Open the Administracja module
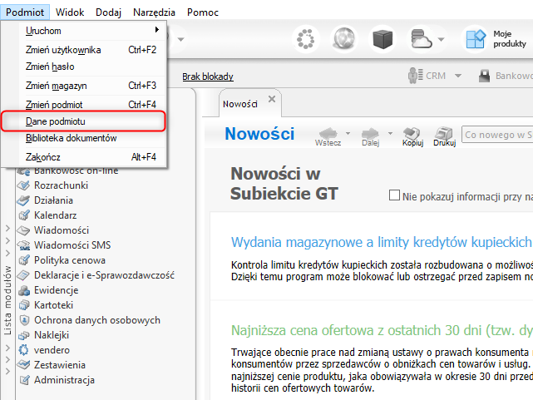The image size is (533, 400). 64,380
